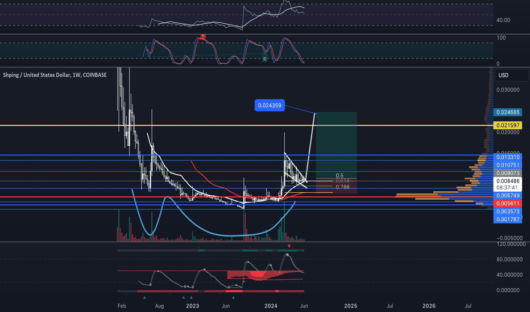The image size is (530, 312).
Task: Click the yellow 0.021597 price label
Action: 508,125
